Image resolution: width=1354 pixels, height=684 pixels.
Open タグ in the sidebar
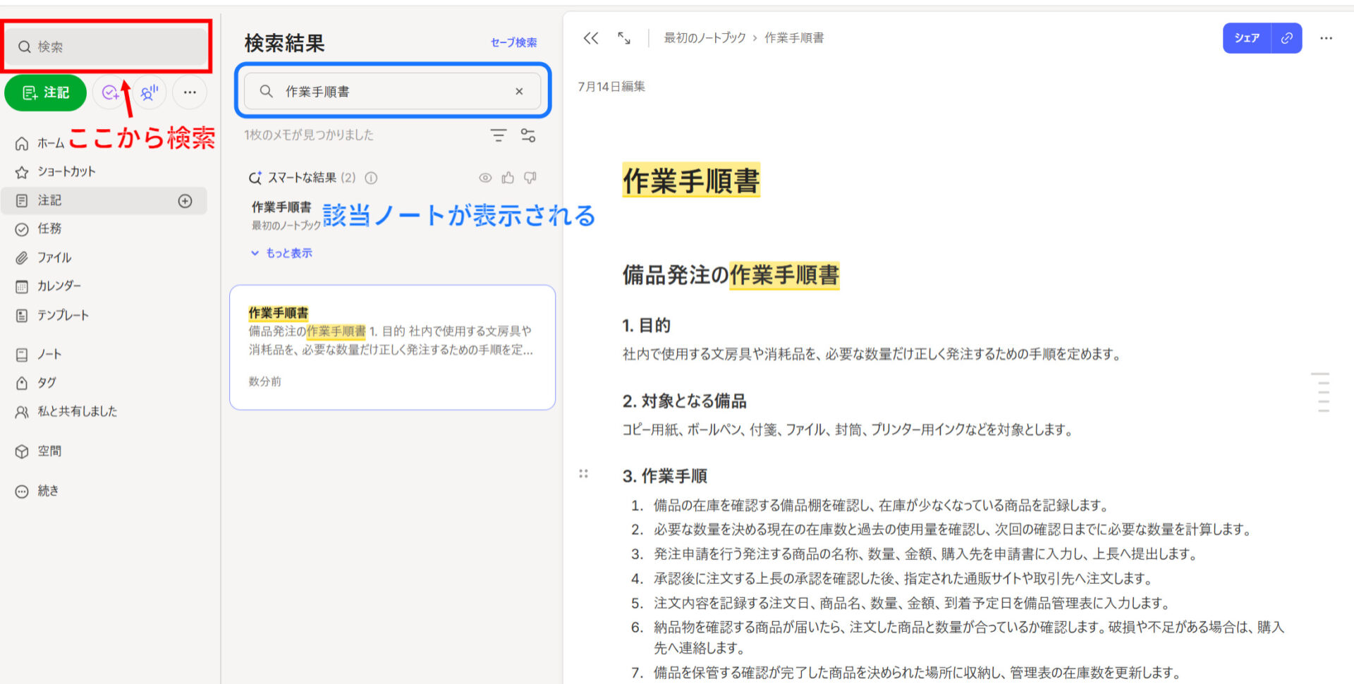coord(36,383)
